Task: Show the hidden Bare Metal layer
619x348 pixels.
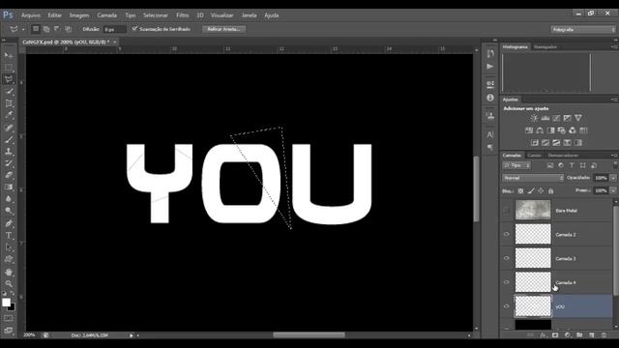Action: [507, 211]
